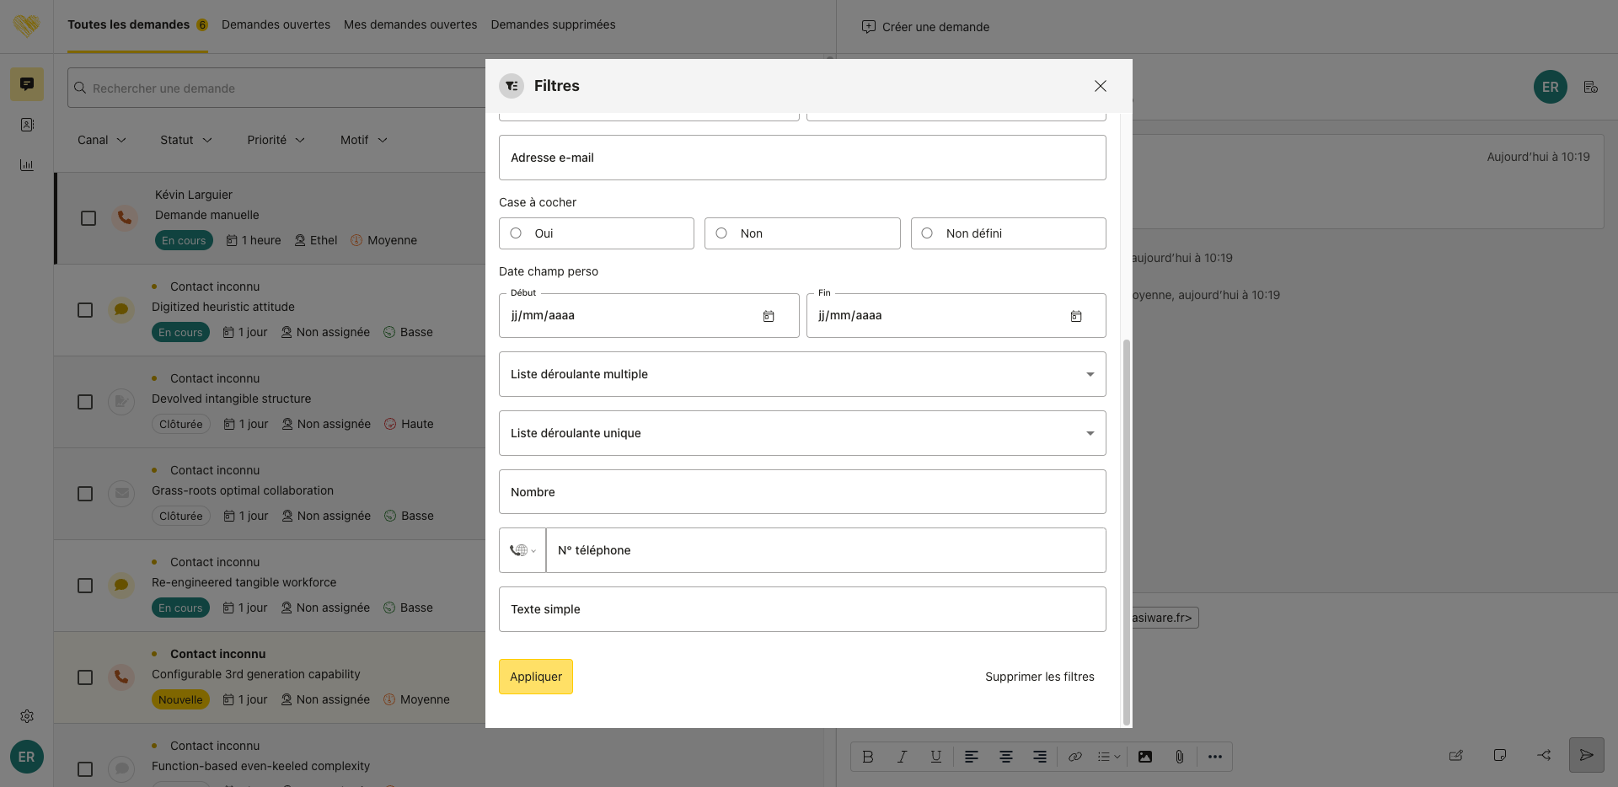Check the Kévin Larguier request checkbox
The image size is (1618, 787).
(88, 218)
